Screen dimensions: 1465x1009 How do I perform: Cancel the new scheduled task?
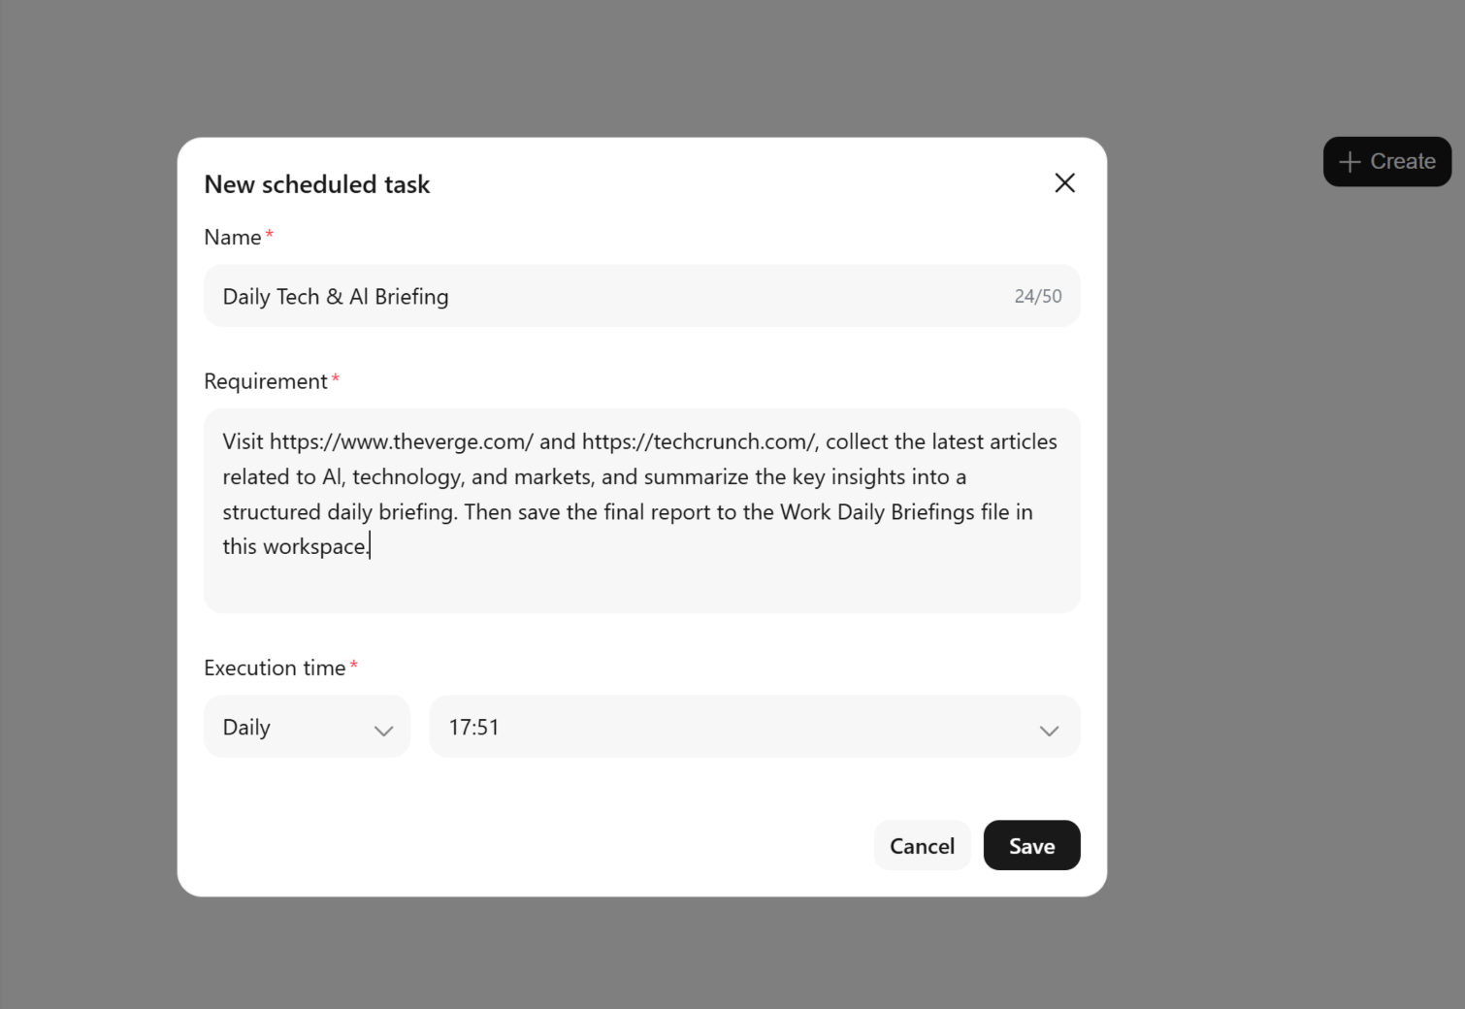pos(922,845)
